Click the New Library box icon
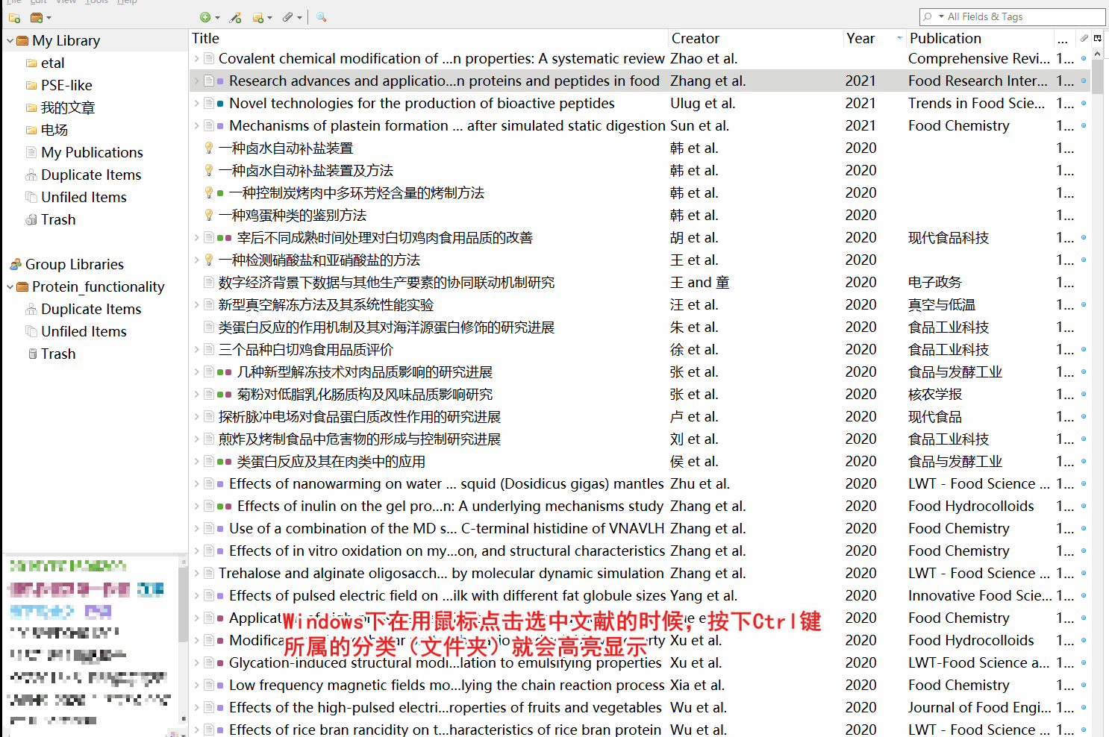The width and height of the screenshot is (1109, 737). 36,17
